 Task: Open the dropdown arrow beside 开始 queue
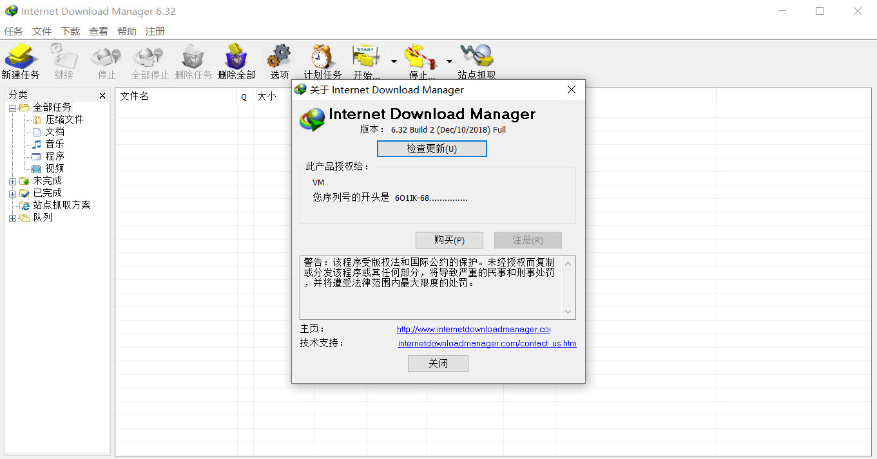click(394, 61)
